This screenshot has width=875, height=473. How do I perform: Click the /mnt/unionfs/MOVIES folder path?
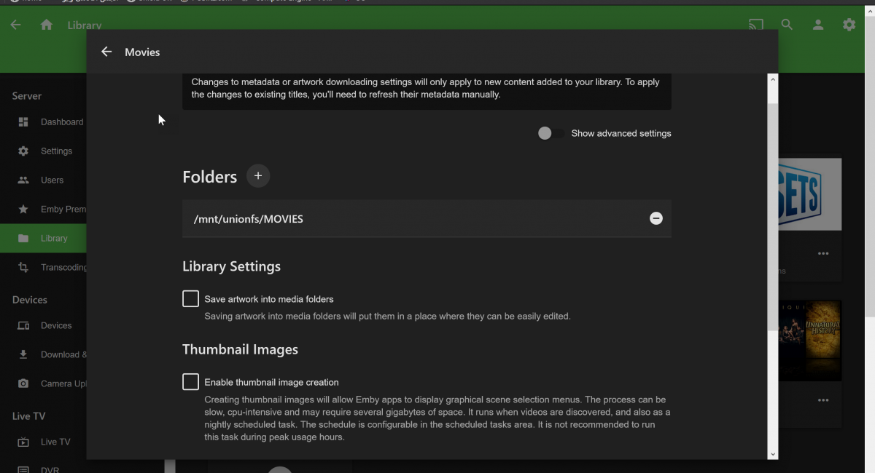click(x=249, y=219)
